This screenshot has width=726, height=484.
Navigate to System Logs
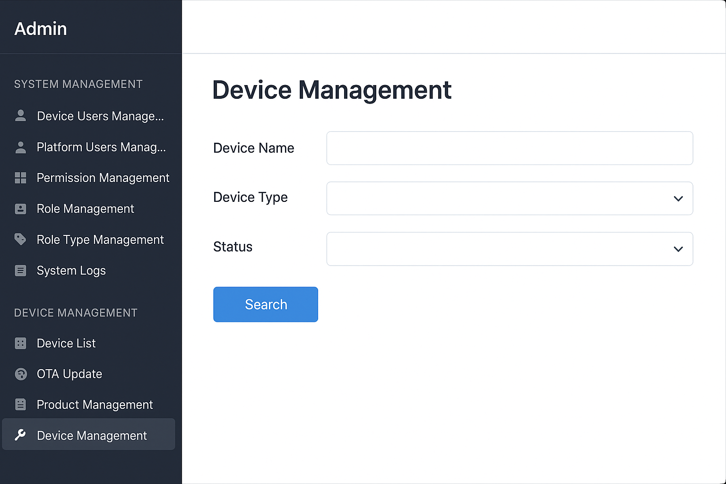pyautogui.click(x=71, y=270)
